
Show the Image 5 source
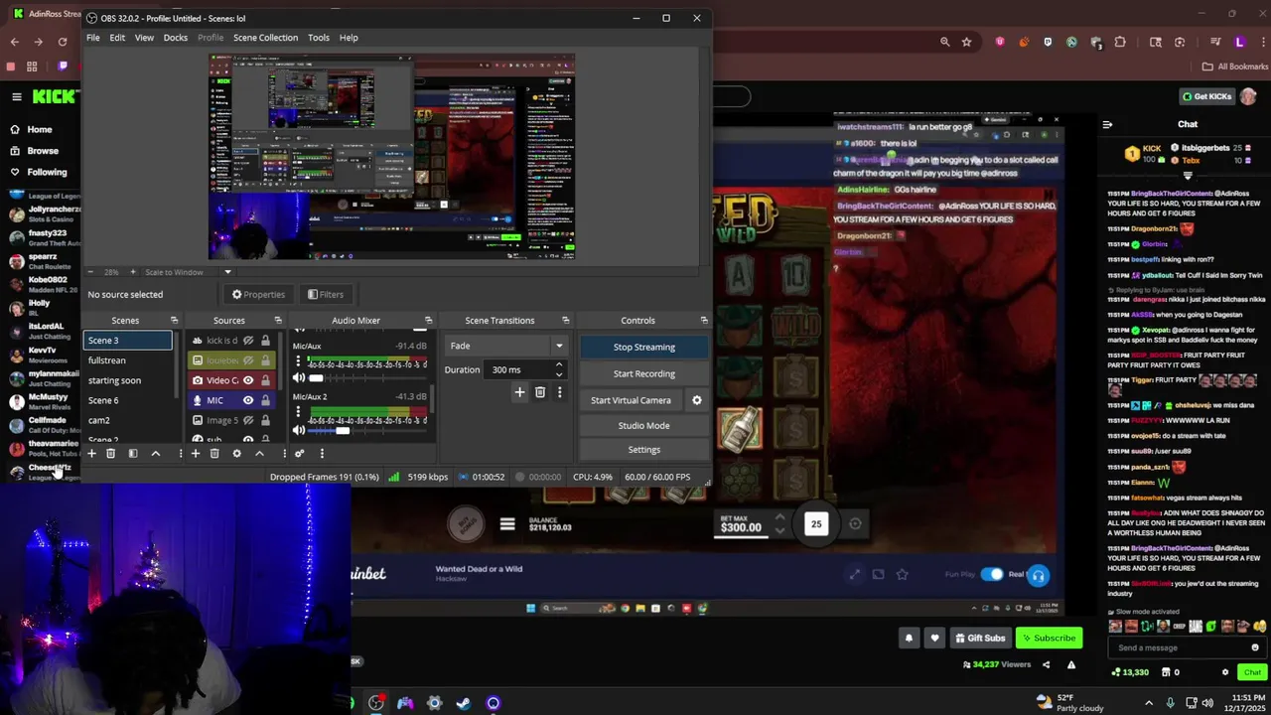coord(248,420)
